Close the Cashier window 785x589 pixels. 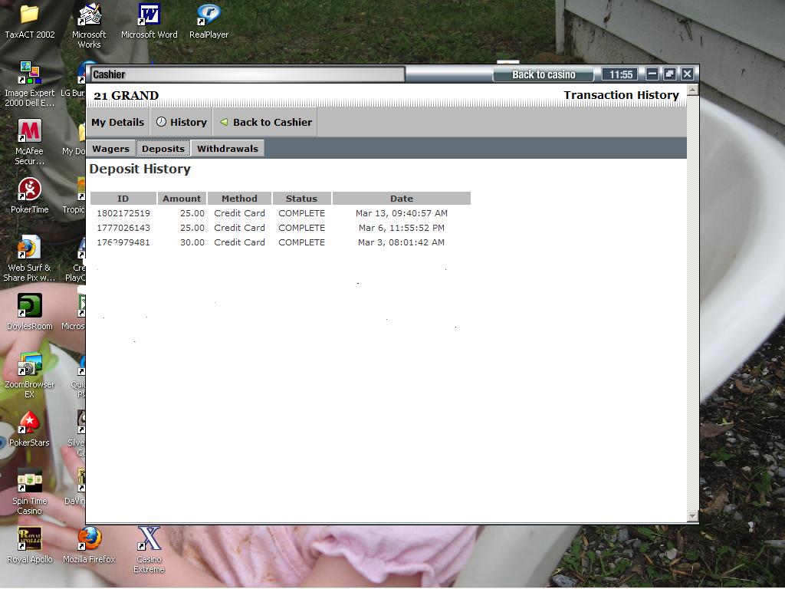(x=688, y=74)
